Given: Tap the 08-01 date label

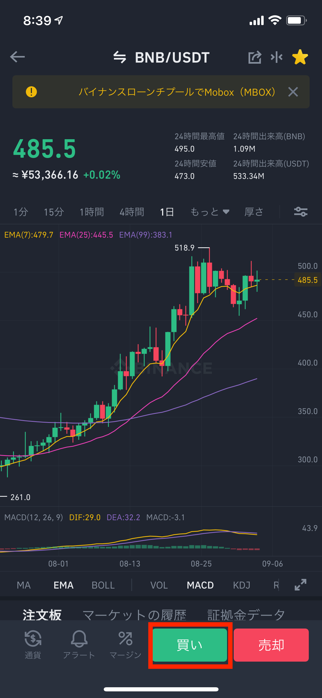Looking at the screenshot, I should coord(58,564).
